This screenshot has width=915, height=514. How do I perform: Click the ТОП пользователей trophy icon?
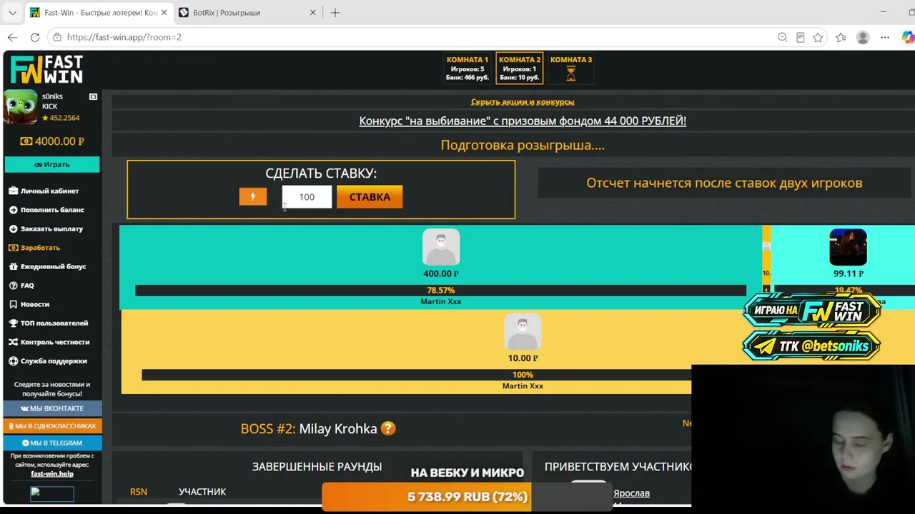[x=14, y=323]
